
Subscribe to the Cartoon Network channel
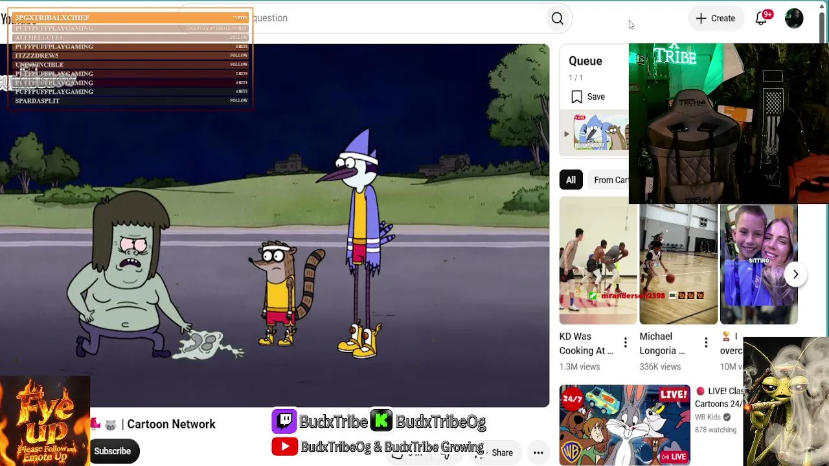[113, 451]
